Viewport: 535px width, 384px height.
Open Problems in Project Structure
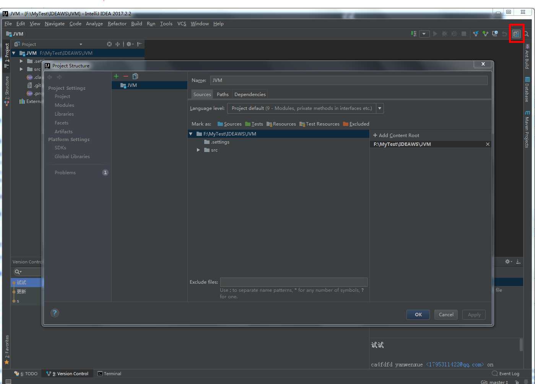coord(65,173)
